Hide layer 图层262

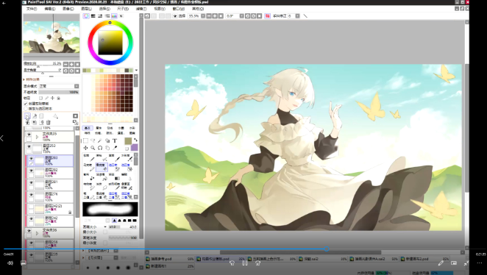coord(31,171)
